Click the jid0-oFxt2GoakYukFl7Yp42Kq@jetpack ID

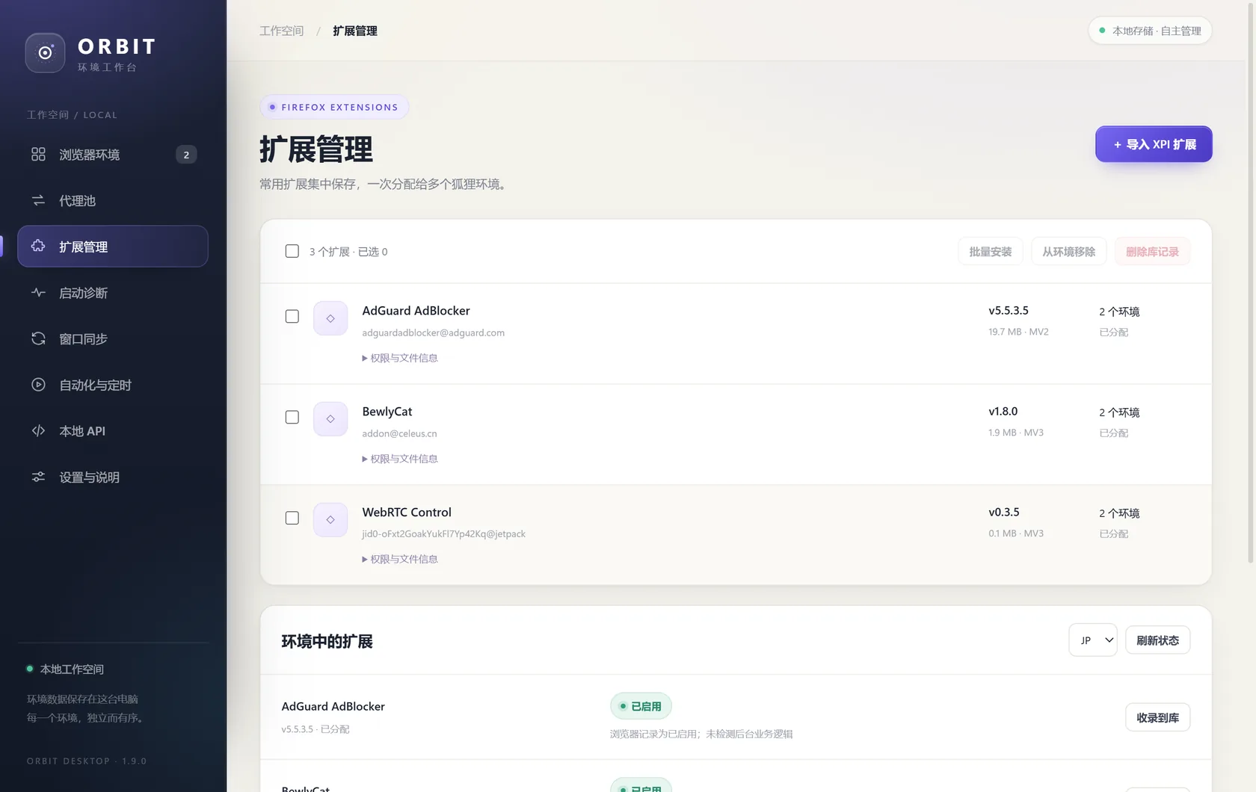[x=444, y=533]
